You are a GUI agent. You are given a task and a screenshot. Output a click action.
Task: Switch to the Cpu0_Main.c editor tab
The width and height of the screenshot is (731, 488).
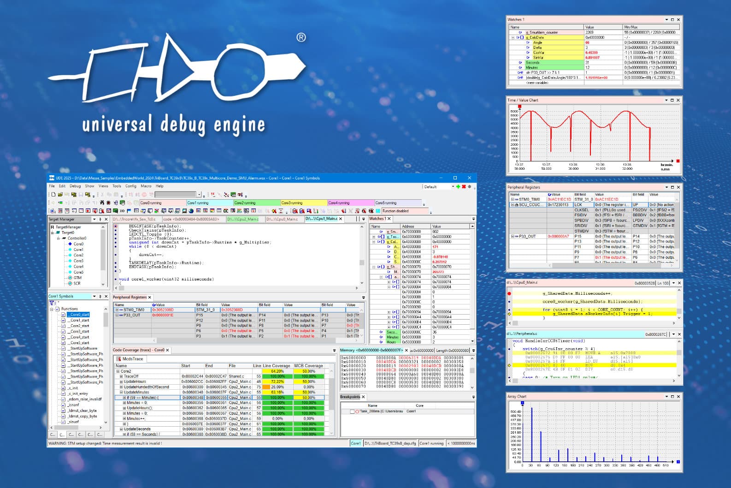282,219
